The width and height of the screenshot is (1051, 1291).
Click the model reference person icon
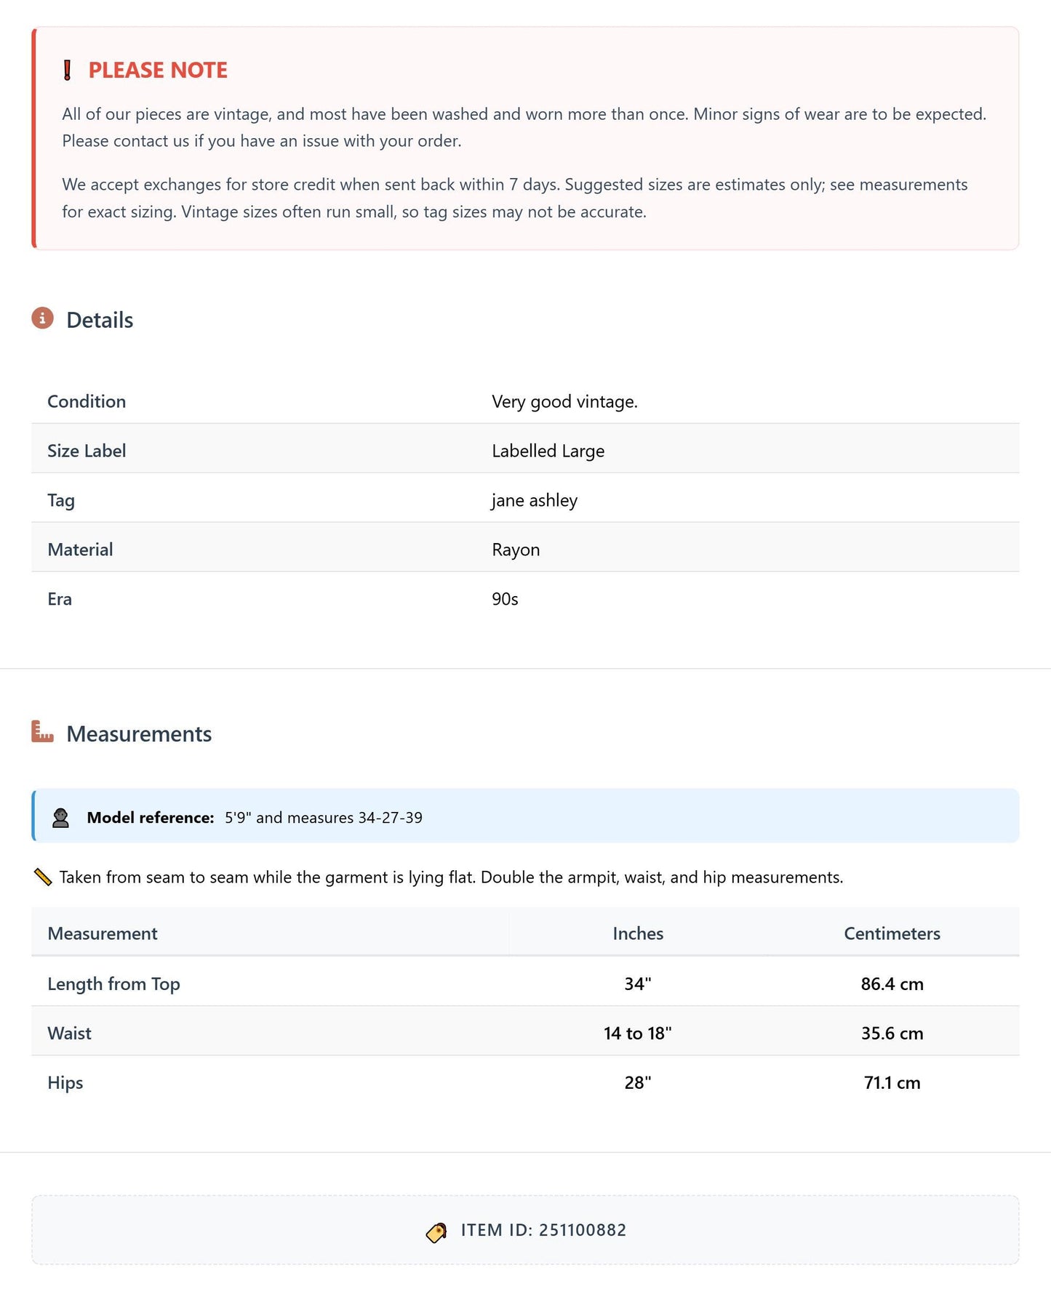click(x=61, y=818)
